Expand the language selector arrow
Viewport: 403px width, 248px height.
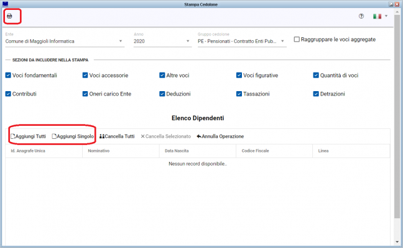[386, 16]
